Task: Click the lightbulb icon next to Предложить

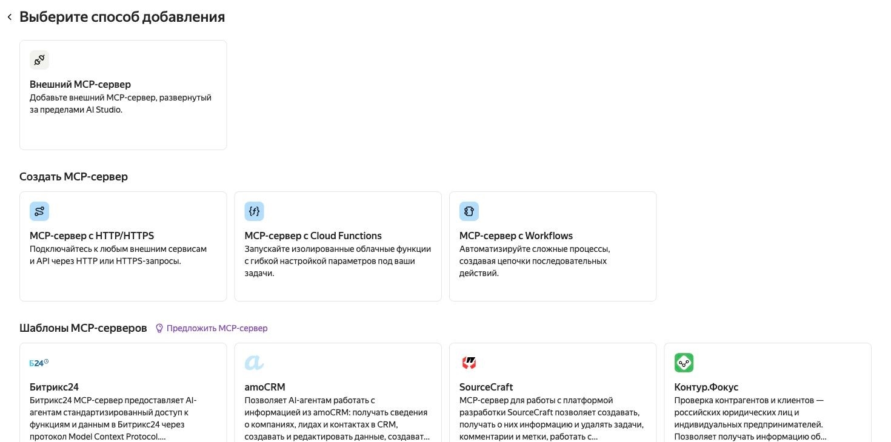Action: [x=159, y=328]
